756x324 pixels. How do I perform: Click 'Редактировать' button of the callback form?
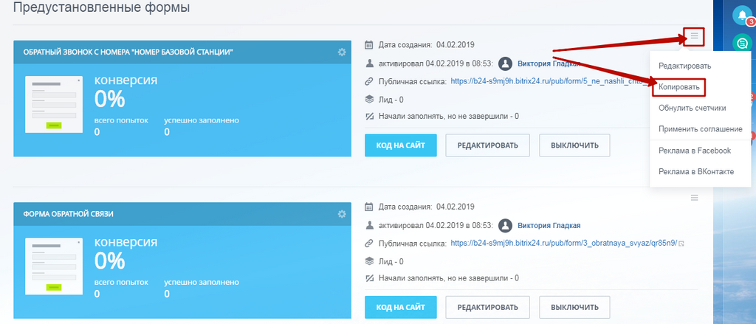click(x=487, y=145)
